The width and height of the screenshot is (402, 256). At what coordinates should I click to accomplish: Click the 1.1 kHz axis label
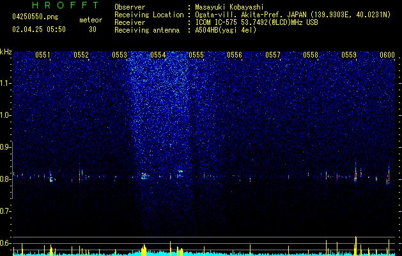coord(5,83)
